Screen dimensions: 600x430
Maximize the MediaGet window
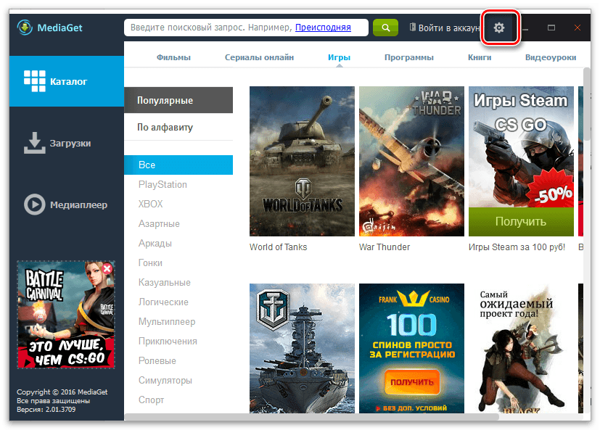coord(551,28)
